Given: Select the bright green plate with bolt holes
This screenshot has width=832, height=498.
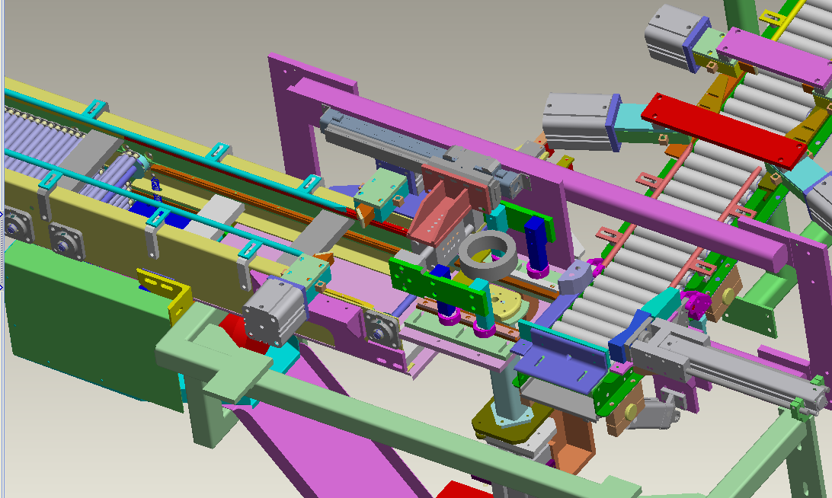Looking at the screenshot, I should [x=440, y=286].
